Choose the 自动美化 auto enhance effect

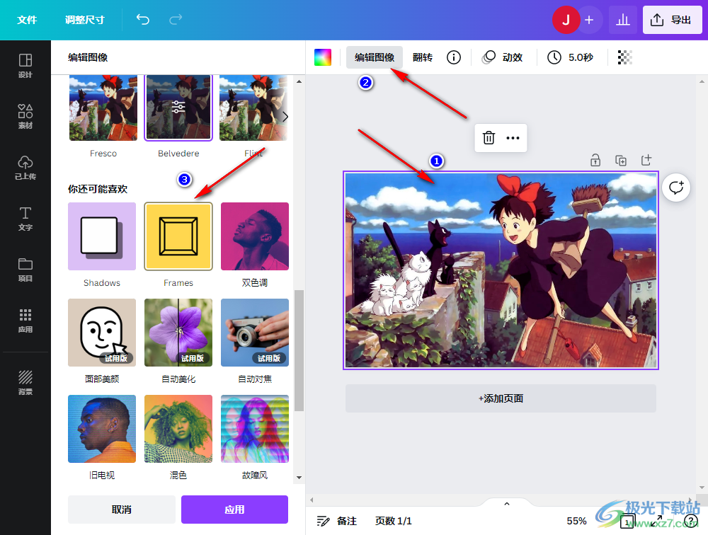click(x=178, y=333)
